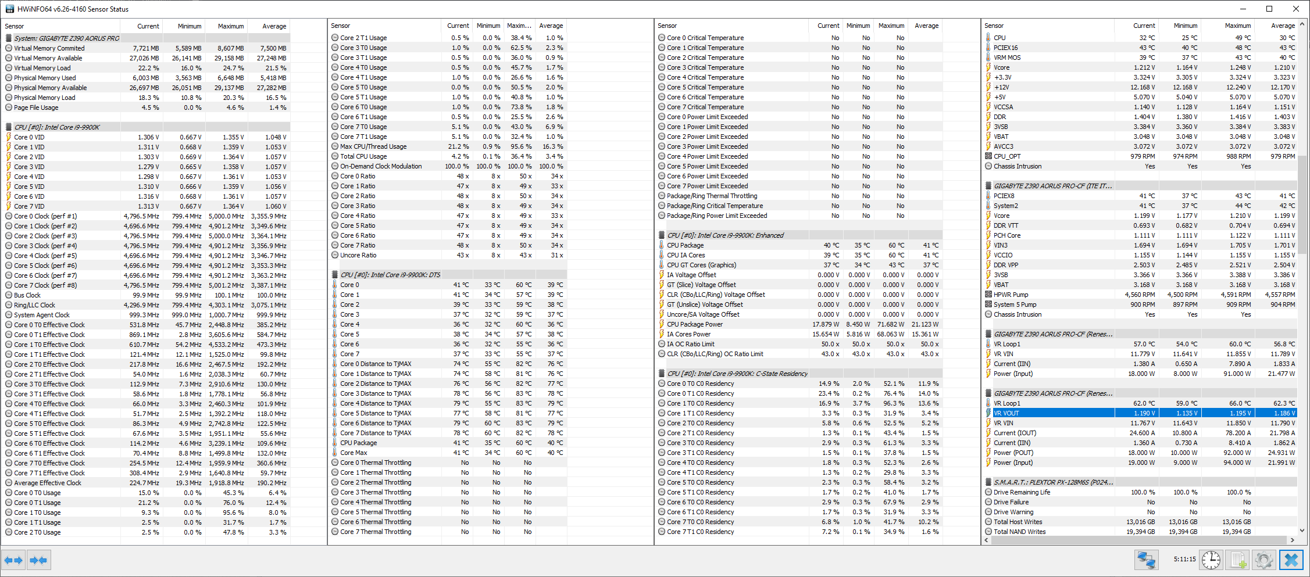Select the Ring/LLC Clock row
This screenshot has width=1310, height=577.
pos(147,305)
